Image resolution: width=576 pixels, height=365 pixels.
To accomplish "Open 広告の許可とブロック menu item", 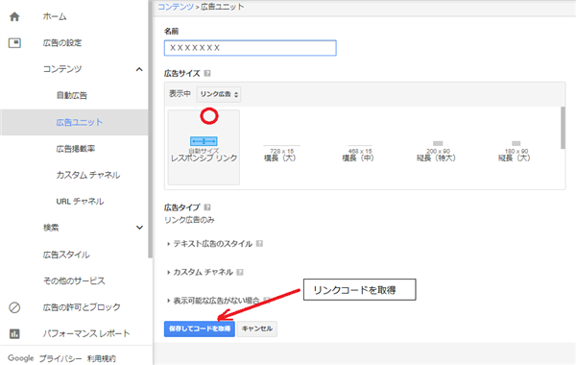I will click(82, 307).
